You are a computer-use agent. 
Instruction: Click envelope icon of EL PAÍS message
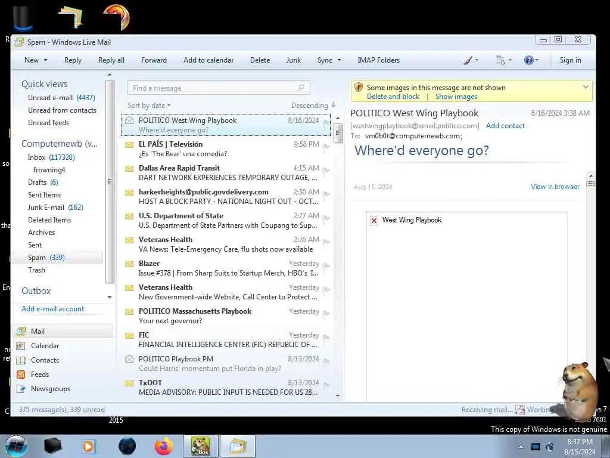[129, 145]
